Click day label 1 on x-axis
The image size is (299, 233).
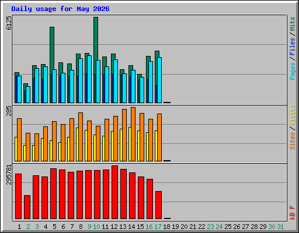[x=19, y=227]
